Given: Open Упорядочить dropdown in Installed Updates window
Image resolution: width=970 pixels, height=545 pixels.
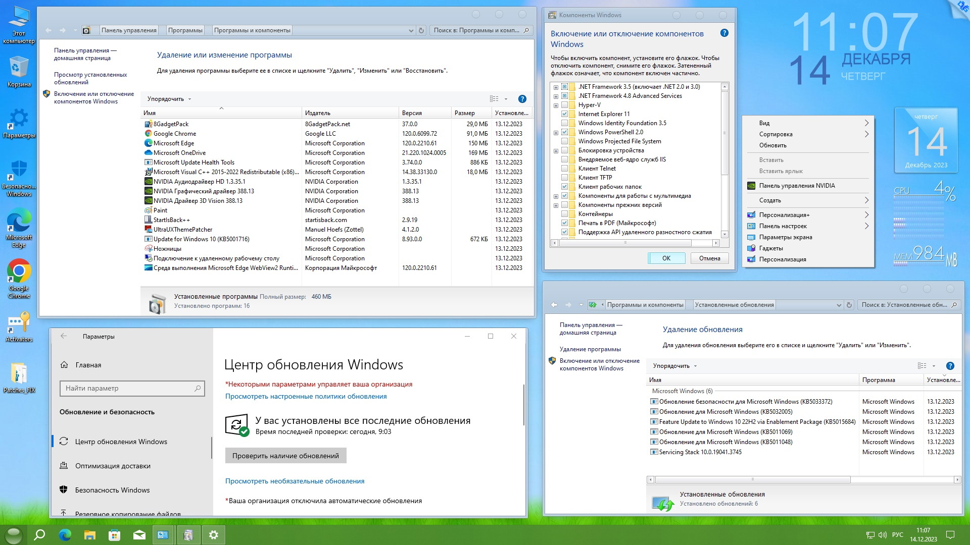Looking at the screenshot, I should 675,366.
